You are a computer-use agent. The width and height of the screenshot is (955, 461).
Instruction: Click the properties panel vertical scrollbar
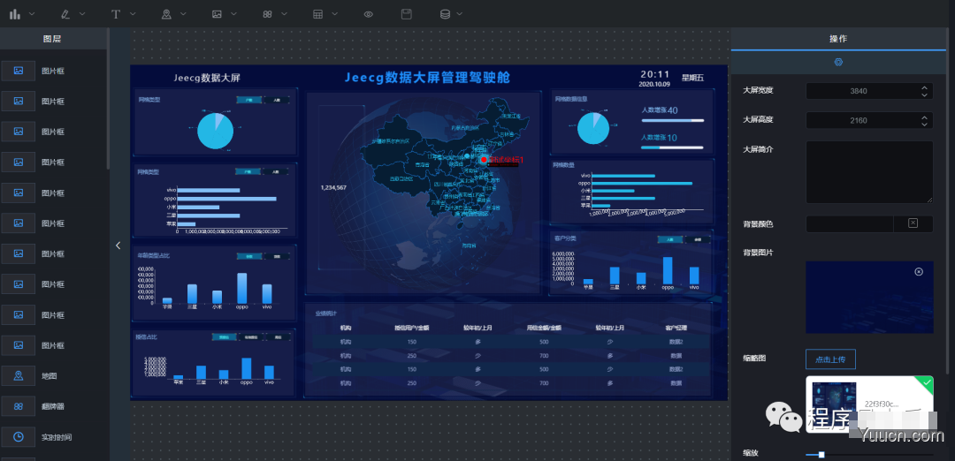pos(947,200)
